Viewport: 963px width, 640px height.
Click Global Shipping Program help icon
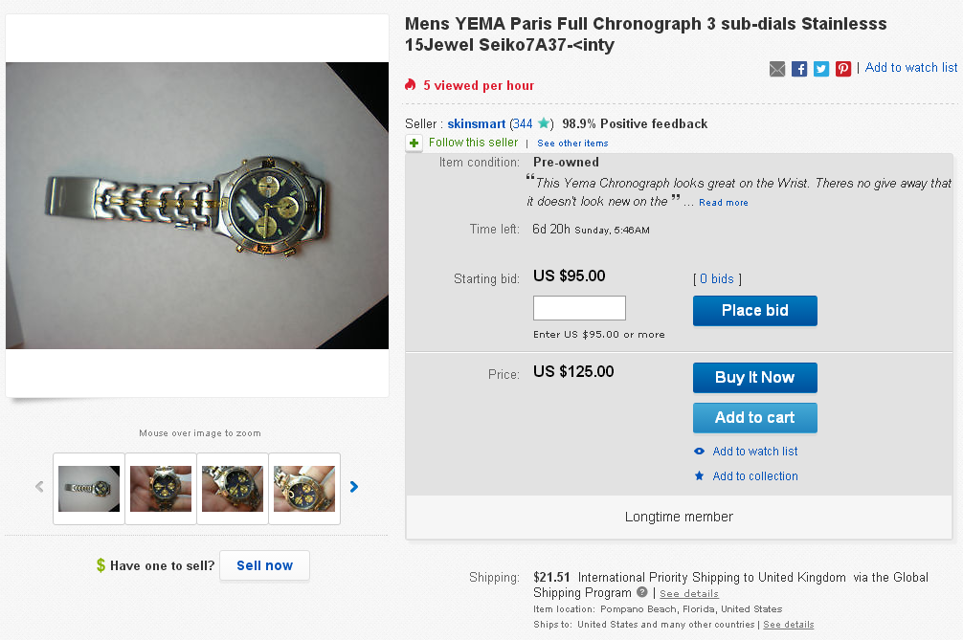pos(642,592)
